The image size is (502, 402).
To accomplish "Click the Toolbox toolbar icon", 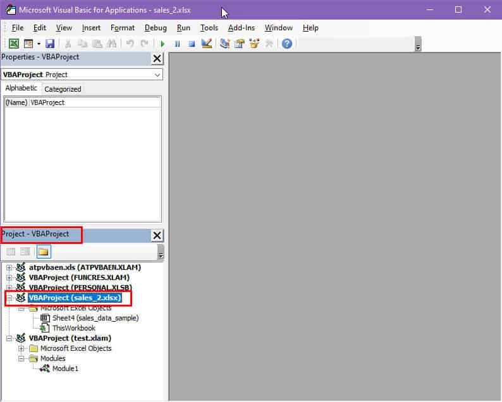I will (x=269, y=44).
